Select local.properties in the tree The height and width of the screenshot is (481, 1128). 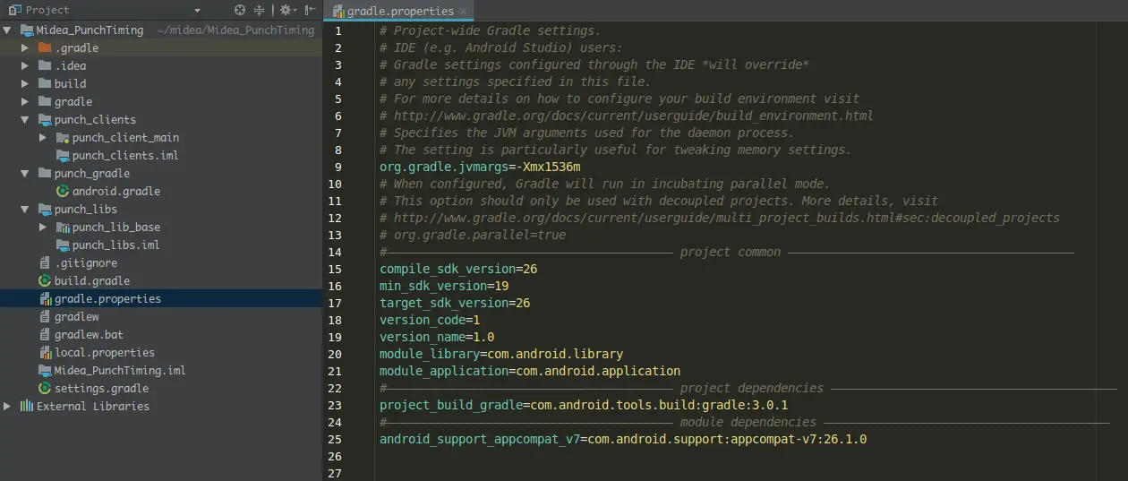[105, 352]
